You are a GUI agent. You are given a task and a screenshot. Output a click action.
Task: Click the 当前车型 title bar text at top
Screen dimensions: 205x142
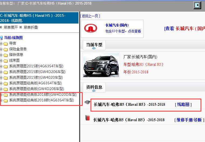tap(46, 3)
